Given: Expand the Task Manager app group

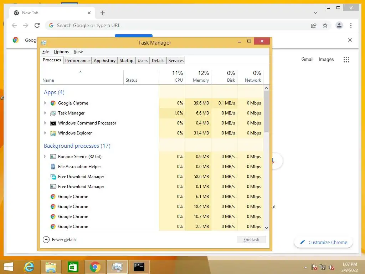Looking at the screenshot, I should pyautogui.click(x=45, y=113).
